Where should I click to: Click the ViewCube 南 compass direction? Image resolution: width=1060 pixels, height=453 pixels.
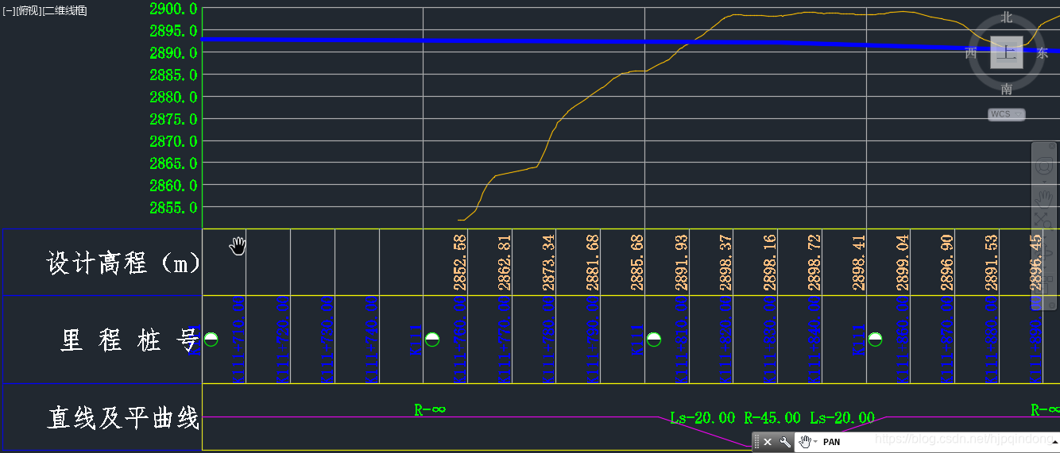[1007, 88]
